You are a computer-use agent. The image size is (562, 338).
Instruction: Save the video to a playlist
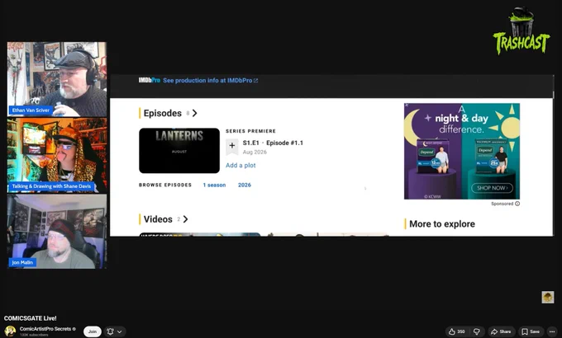[x=531, y=331]
